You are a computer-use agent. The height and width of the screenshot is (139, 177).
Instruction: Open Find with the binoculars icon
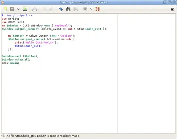click(x=68, y=9)
